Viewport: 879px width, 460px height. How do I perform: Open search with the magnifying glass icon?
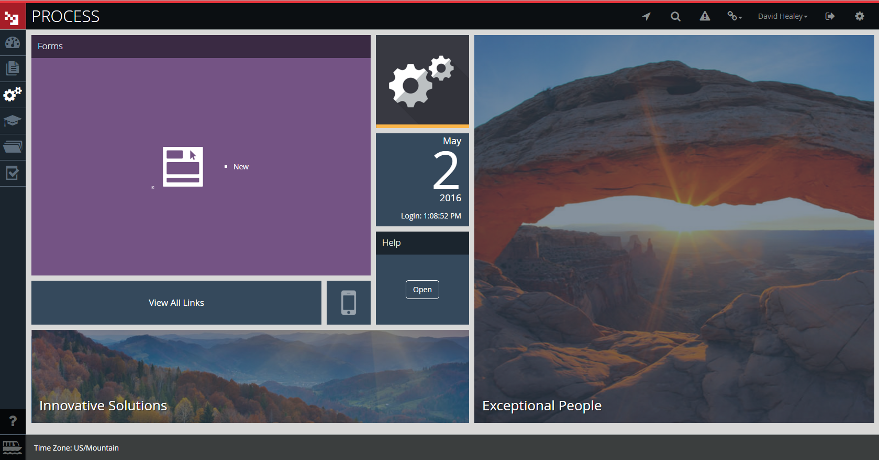[x=675, y=16]
